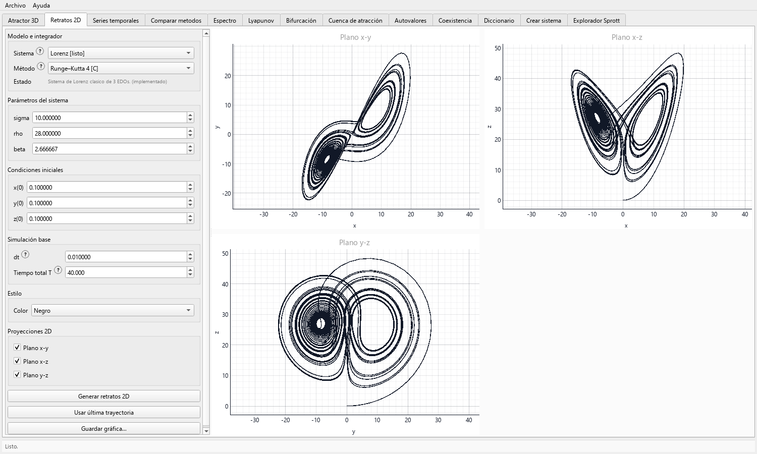Click the Estado description text

pyautogui.click(x=107, y=82)
